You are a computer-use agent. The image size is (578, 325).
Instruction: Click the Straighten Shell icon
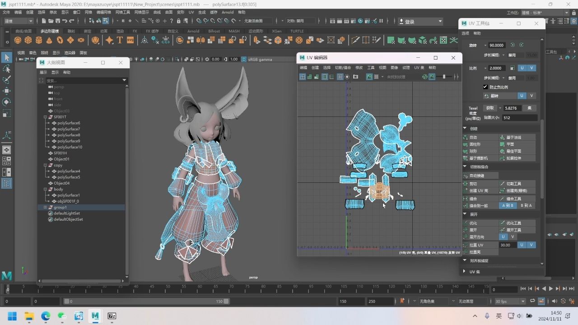coord(466,252)
